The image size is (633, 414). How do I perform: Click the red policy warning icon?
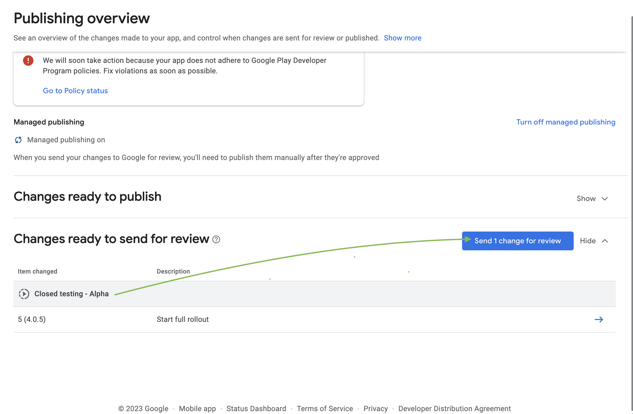[28, 61]
